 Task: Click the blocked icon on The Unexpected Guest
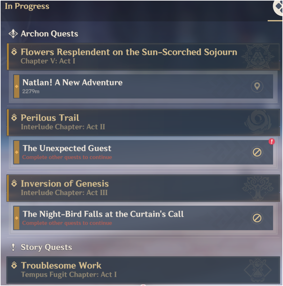pos(257,152)
